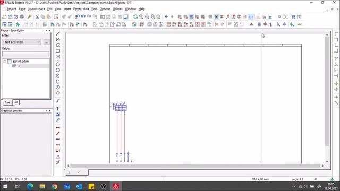
Task: Select the Line drawing tool
Action: (x=58, y=34)
